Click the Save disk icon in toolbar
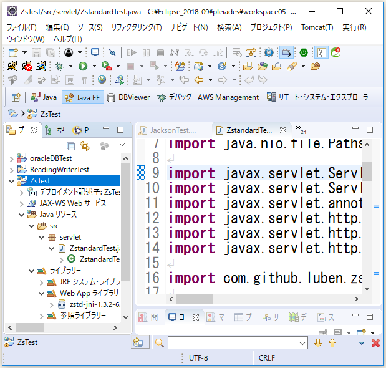The image size is (386, 368). 36,52
